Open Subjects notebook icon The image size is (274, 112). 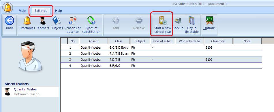coord(57,20)
